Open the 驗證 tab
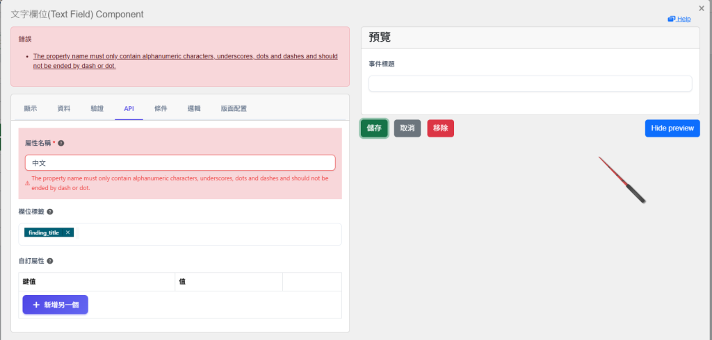 (x=97, y=109)
